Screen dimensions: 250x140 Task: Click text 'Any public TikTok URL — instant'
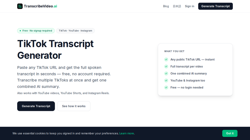click(x=192, y=60)
